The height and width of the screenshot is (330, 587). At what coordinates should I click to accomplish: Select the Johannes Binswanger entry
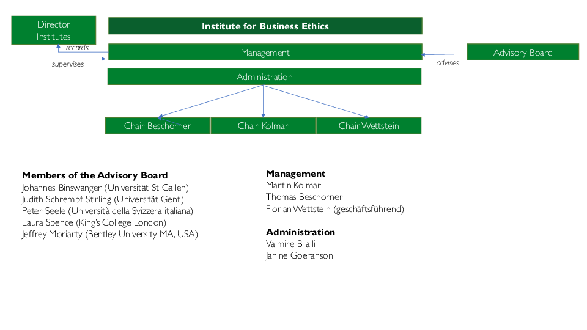tap(105, 188)
